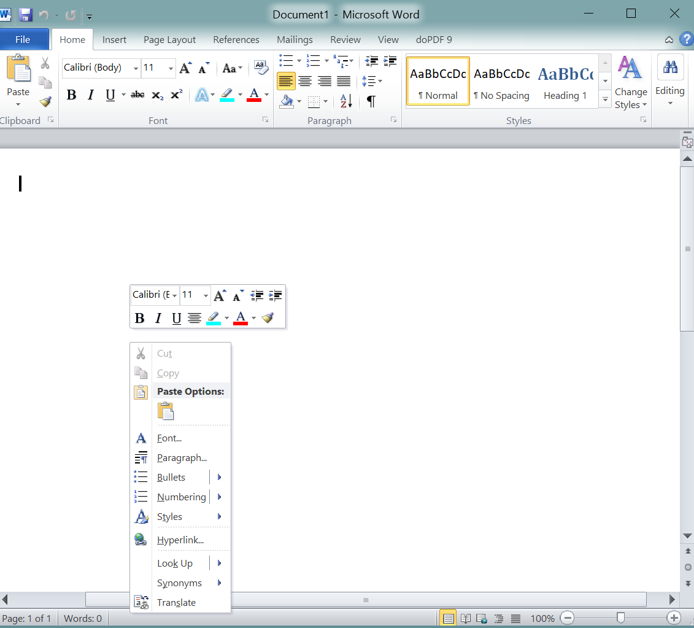
Task: Click the 100% zoom level
Action: [x=542, y=618]
